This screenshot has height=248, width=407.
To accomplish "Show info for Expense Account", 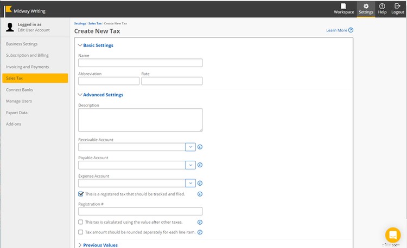I will 200,183.
